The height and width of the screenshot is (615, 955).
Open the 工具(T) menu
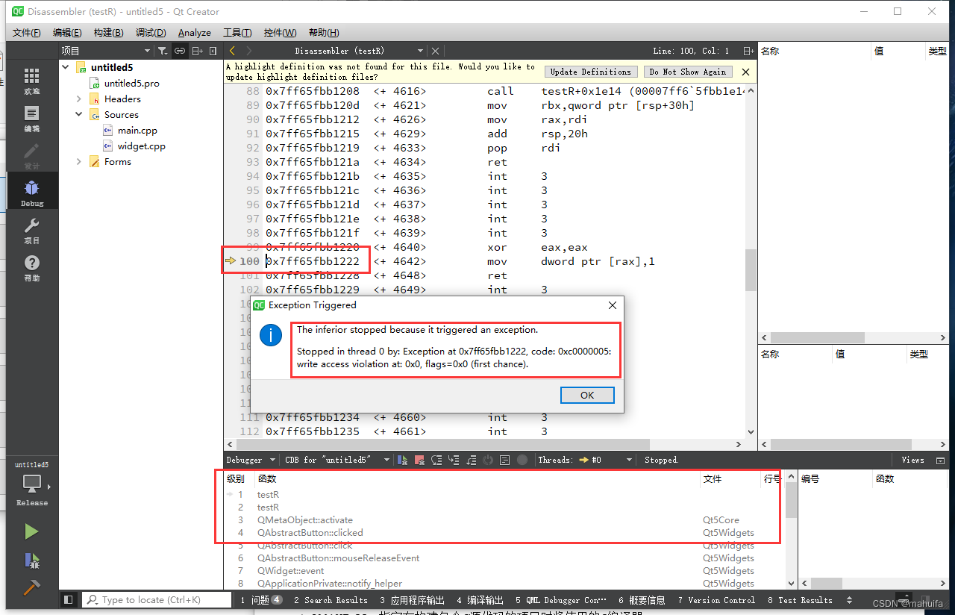click(237, 33)
